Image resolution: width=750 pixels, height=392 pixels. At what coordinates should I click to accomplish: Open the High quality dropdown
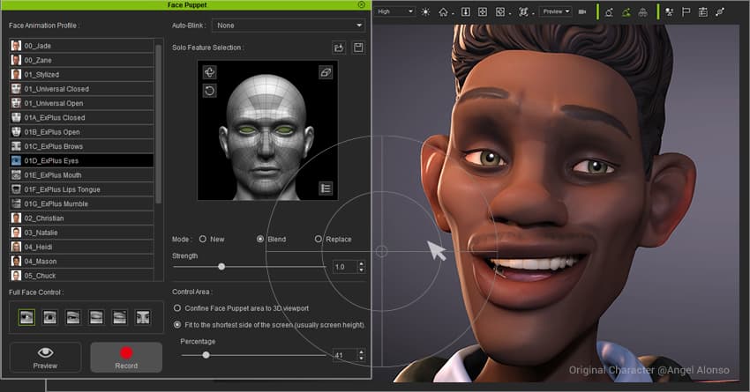395,11
